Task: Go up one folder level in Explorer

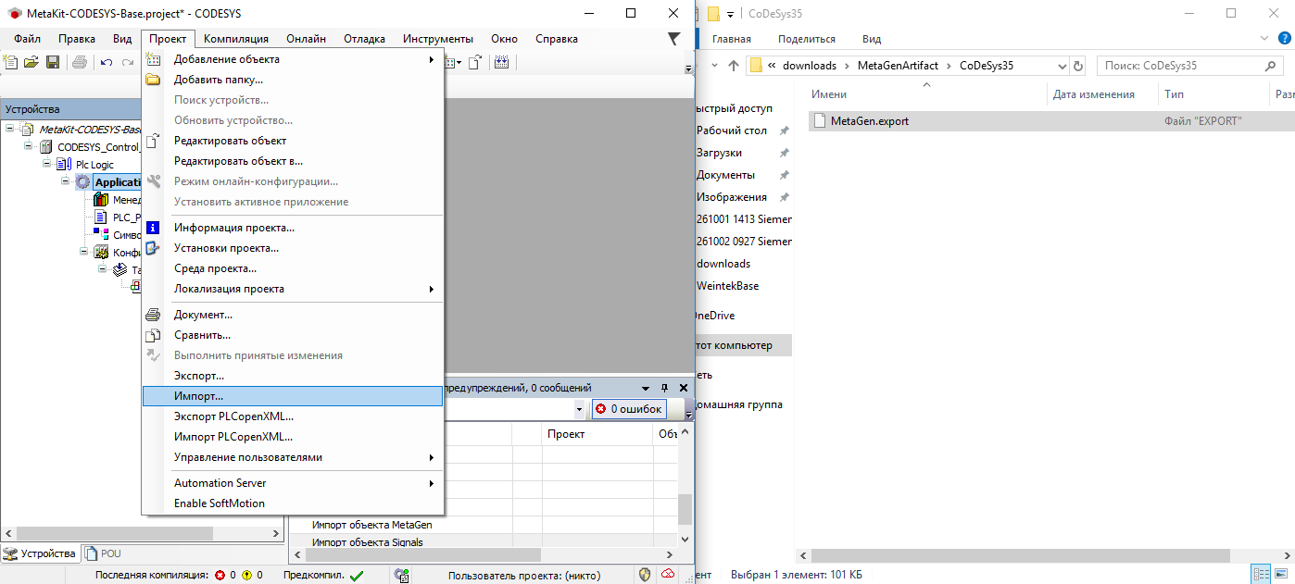Action: tap(734, 66)
